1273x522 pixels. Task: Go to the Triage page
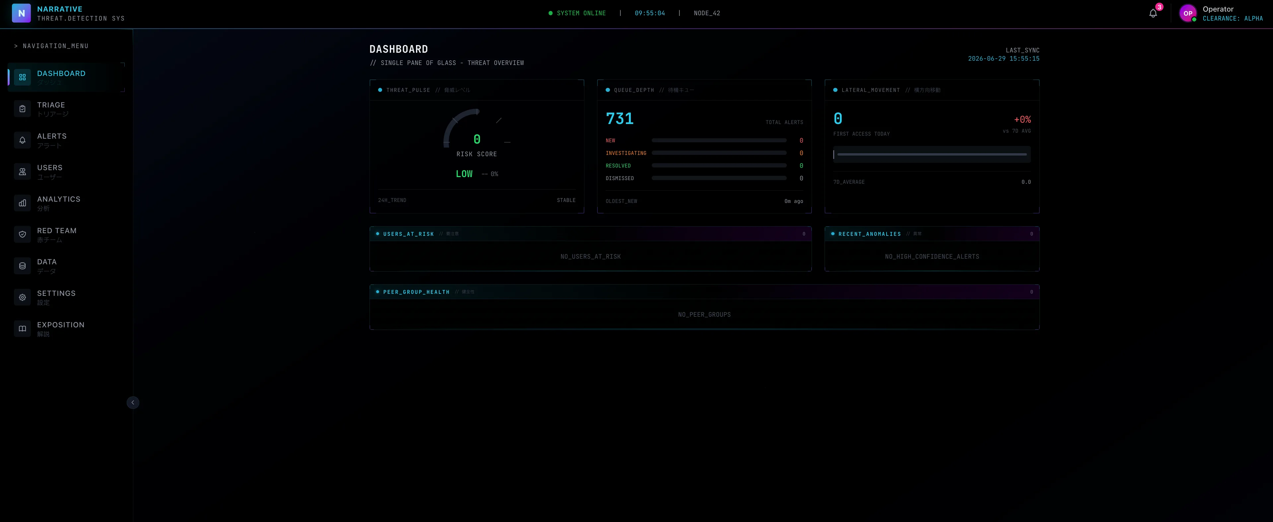click(66, 109)
